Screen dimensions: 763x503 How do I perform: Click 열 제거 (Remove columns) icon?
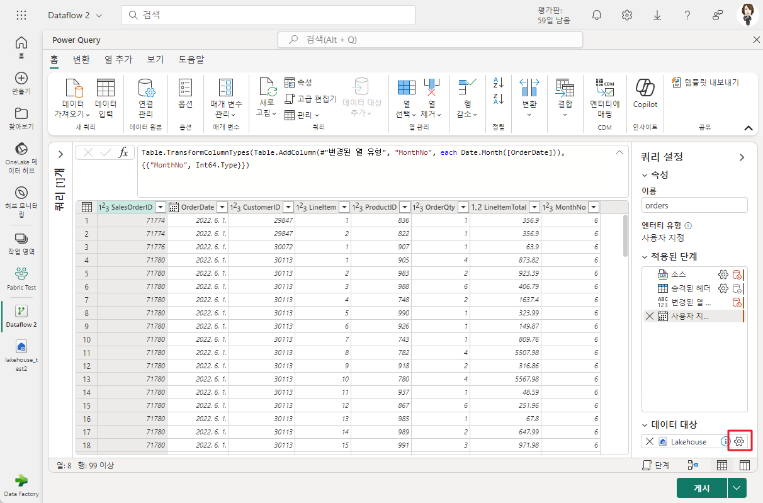tap(432, 88)
